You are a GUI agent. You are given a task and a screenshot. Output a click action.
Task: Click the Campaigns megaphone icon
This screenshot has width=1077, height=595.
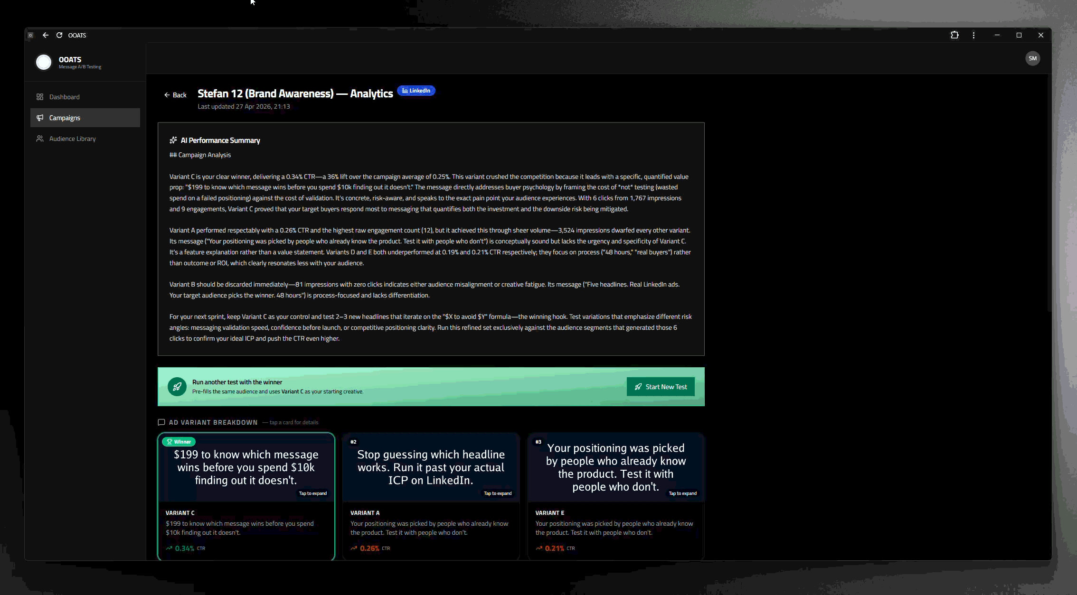point(40,118)
